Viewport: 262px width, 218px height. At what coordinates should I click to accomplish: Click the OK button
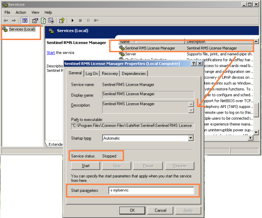[132, 211]
